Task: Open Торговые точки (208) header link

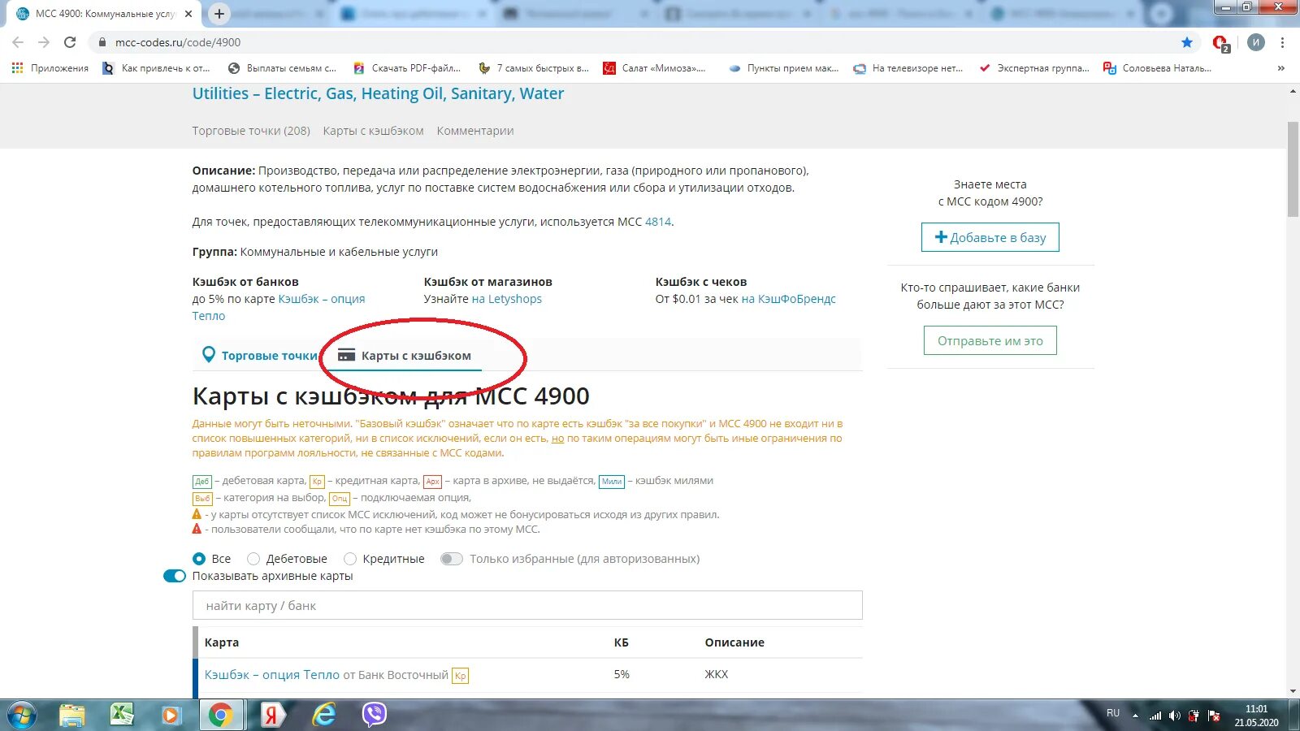Action: 251,131
